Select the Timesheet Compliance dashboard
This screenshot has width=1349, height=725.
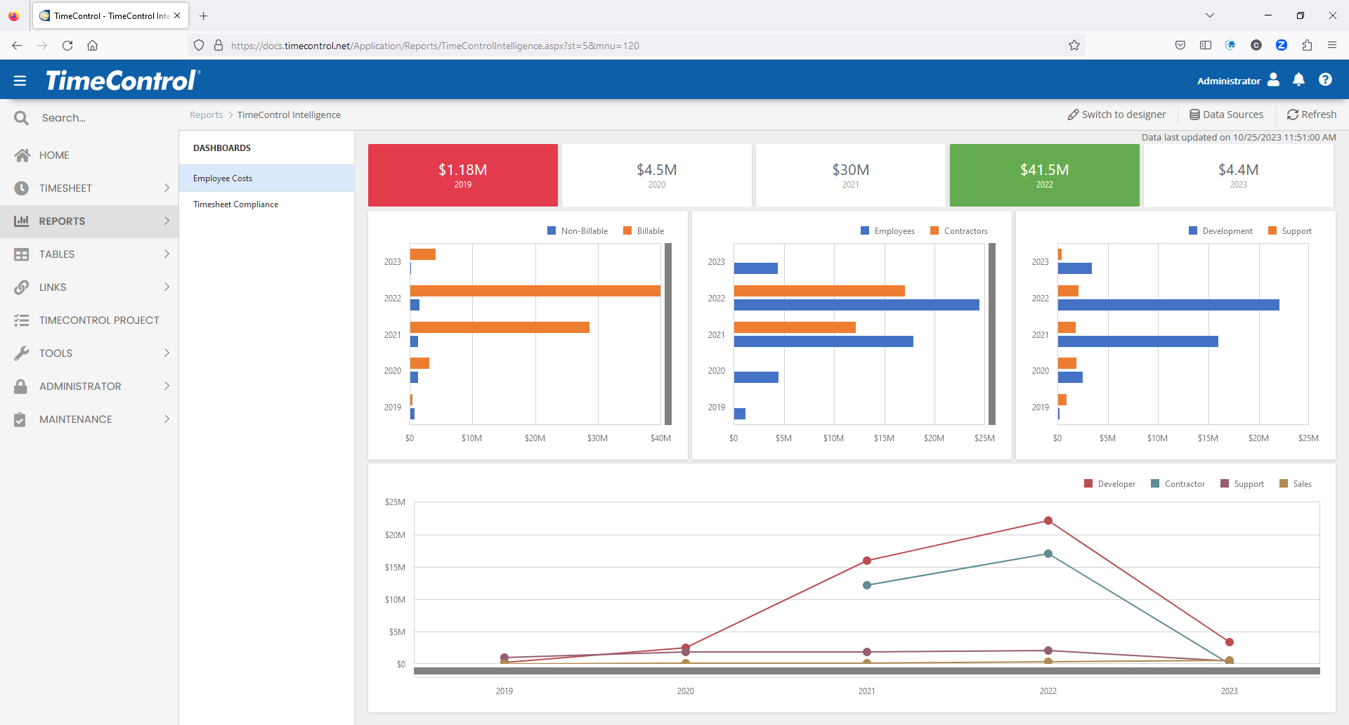[x=235, y=204]
